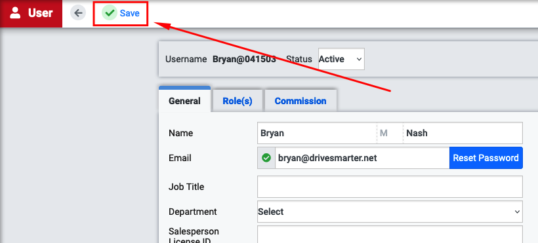Click the first name field containing Bryan
Image resolution: width=538 pixels, height=243 pixels.
tap(317, 133)
